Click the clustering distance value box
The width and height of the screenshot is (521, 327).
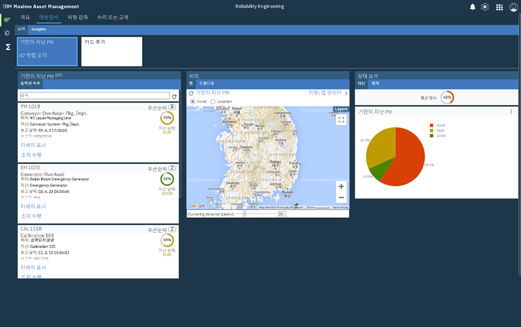point(282,214)
